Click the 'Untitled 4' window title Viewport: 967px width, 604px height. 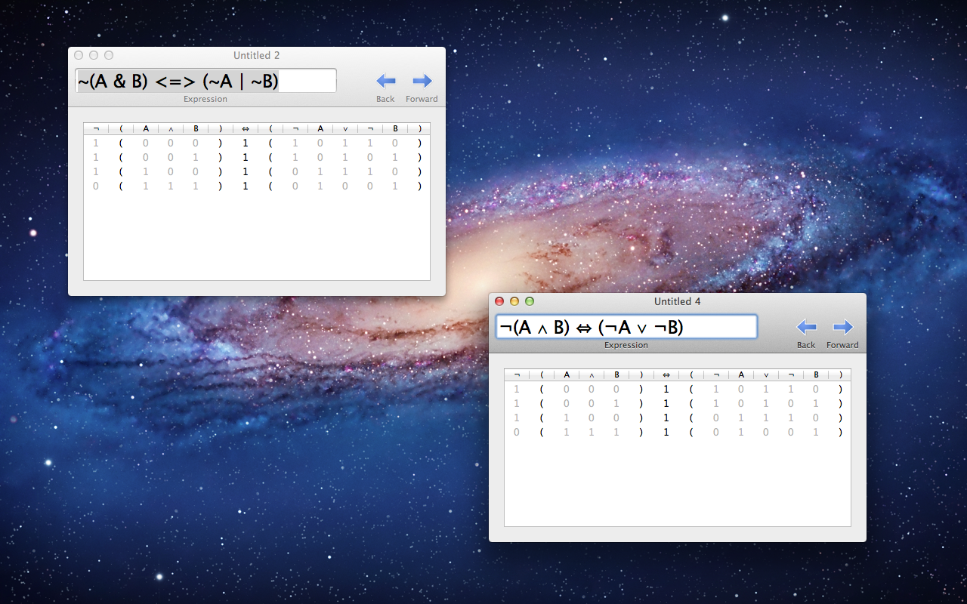coord(678,301)
